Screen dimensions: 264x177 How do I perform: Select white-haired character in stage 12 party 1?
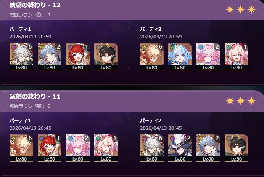[21, 57]
